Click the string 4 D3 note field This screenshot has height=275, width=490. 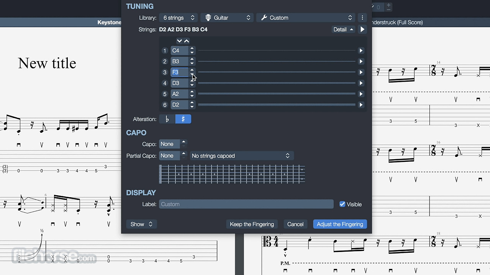179,83
